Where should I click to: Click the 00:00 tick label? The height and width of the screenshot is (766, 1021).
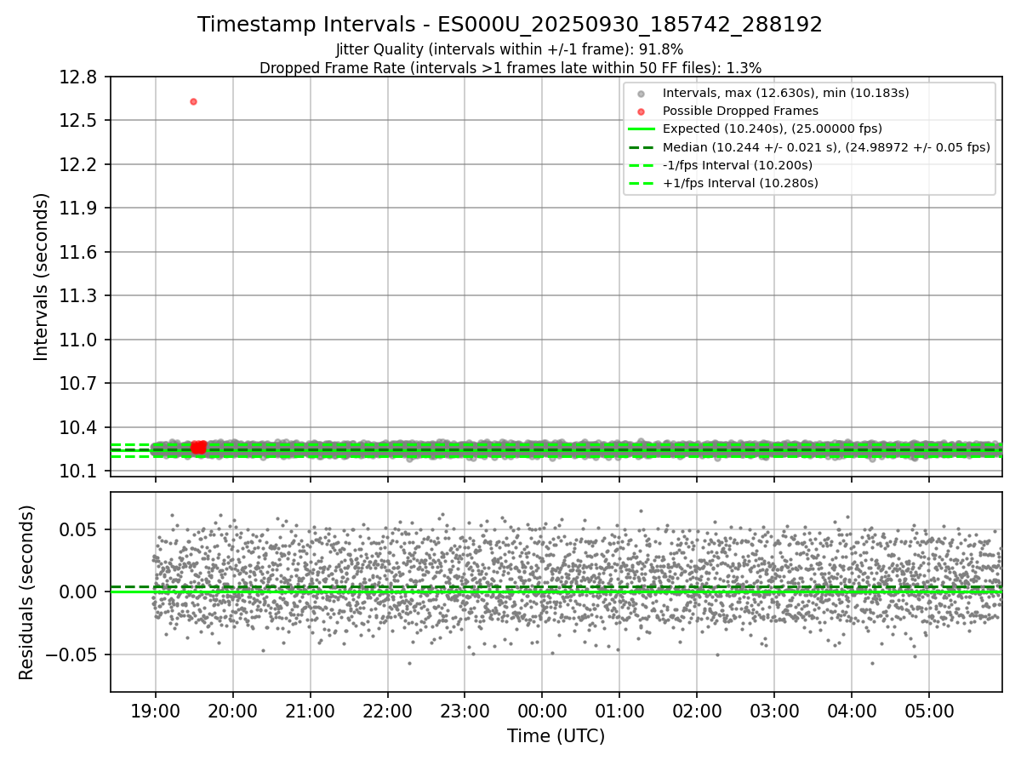click(542, 711)
